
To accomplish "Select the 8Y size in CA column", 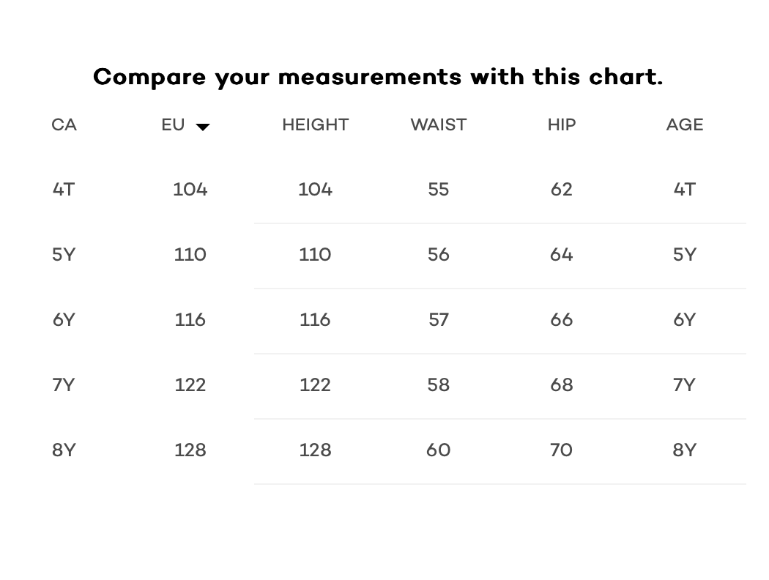I will (x=64, y=450).
